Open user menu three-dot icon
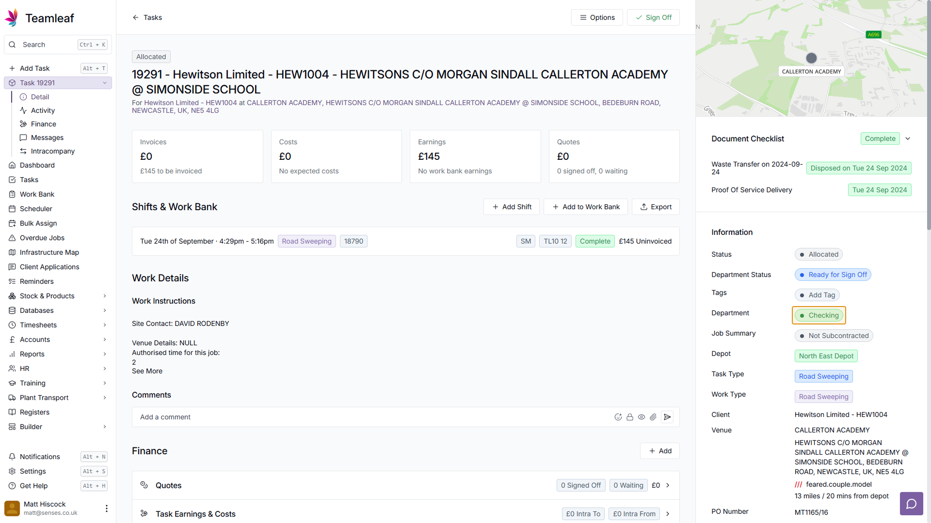The height and width of the screenshot is (523, 931). click(107, 508)
